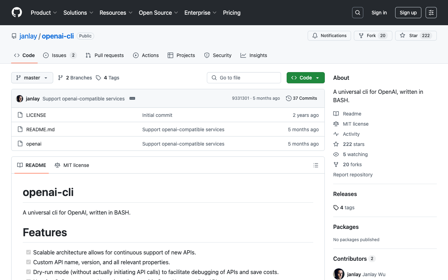Expand the Resources menu
This screenshot has width=448, height=280.
[x=116, y=13]
